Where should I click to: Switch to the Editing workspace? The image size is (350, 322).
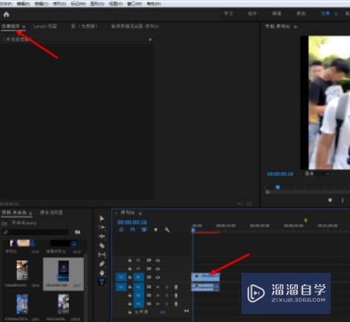pyautogui.click(x=276, y=13)
